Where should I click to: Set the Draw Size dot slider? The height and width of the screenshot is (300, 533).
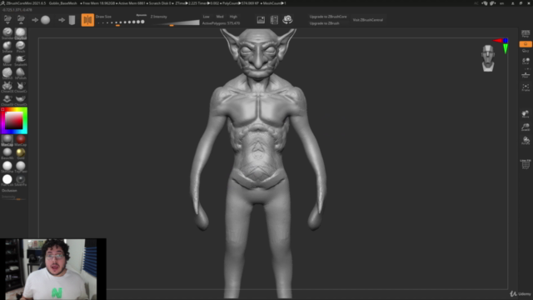[x=121, y=22]
